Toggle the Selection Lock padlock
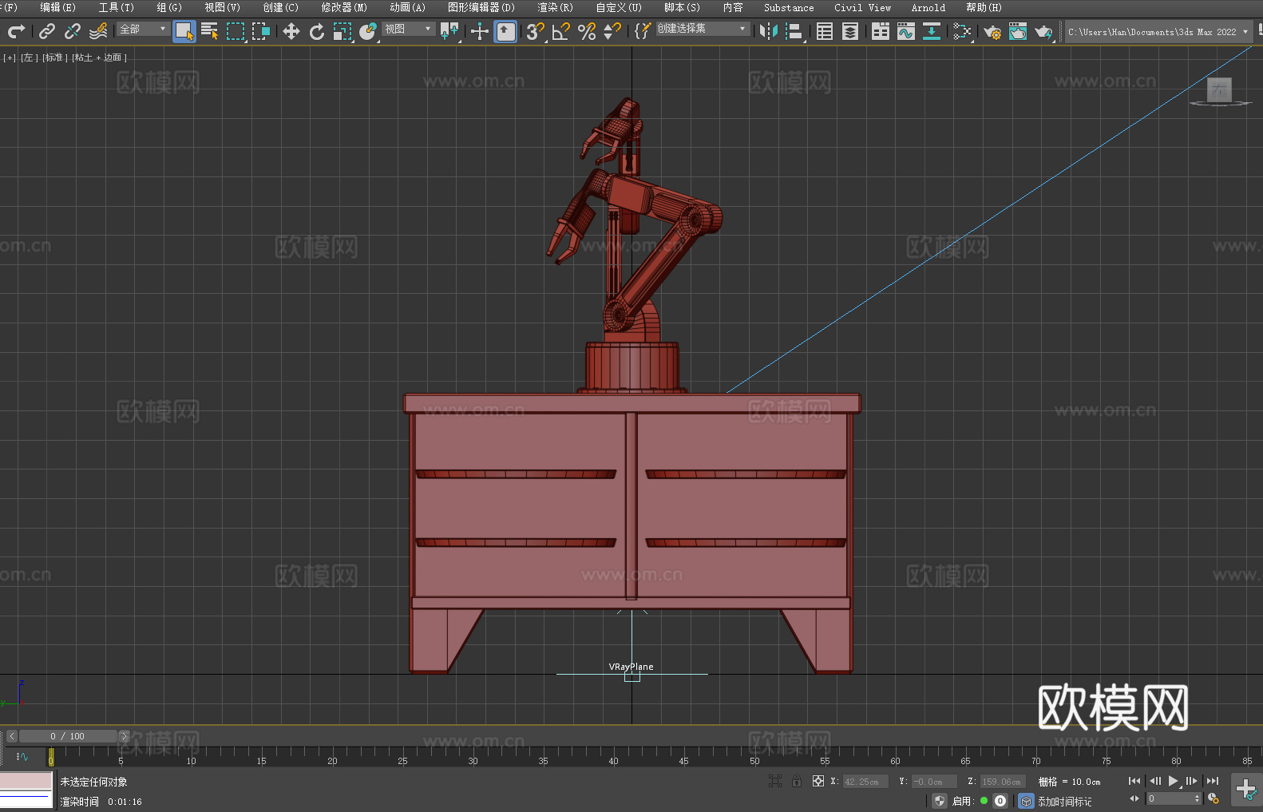The height and width of the screenshot is (812, 1263). click(796, 781)
